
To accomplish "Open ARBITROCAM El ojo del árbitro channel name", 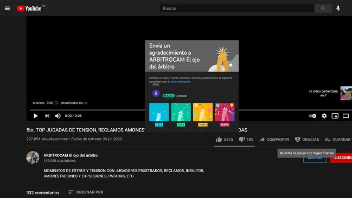I will [x=71, y=155].
